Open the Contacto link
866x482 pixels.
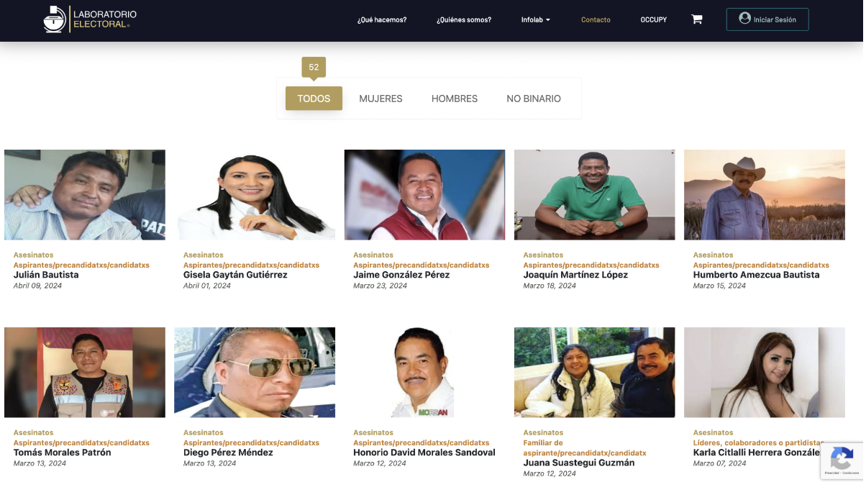pyautogui.click(x=596, y=20)
